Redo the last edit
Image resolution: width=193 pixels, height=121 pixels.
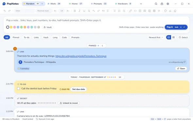[x=9, y=11]
